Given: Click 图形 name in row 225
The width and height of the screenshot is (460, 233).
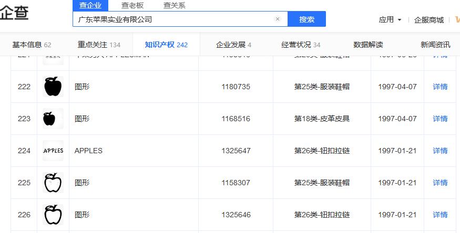Looking at the screenshot, I should point(82,183).
